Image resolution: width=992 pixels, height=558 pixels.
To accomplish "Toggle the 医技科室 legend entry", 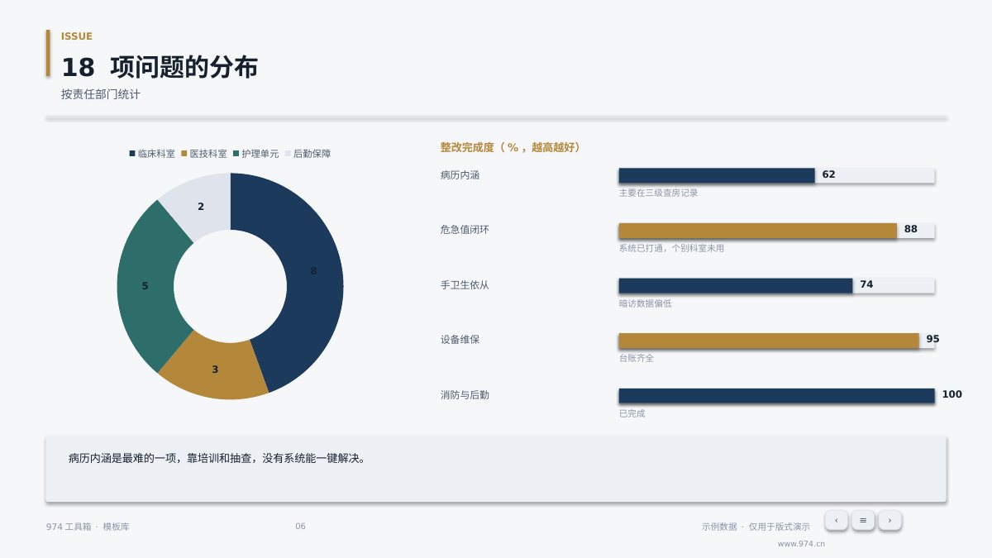I will point(204,154).
